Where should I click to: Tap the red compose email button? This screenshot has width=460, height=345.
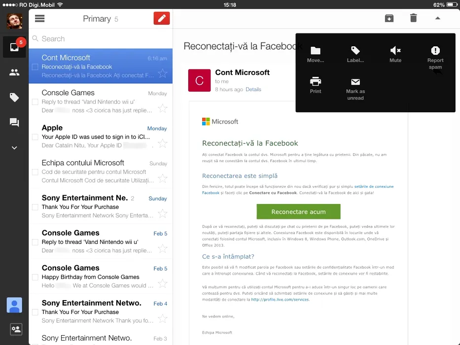click(x=161, y=19)
